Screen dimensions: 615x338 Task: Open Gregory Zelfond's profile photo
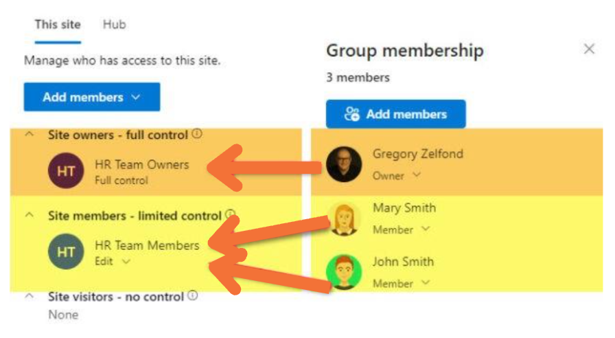point(344,165)
